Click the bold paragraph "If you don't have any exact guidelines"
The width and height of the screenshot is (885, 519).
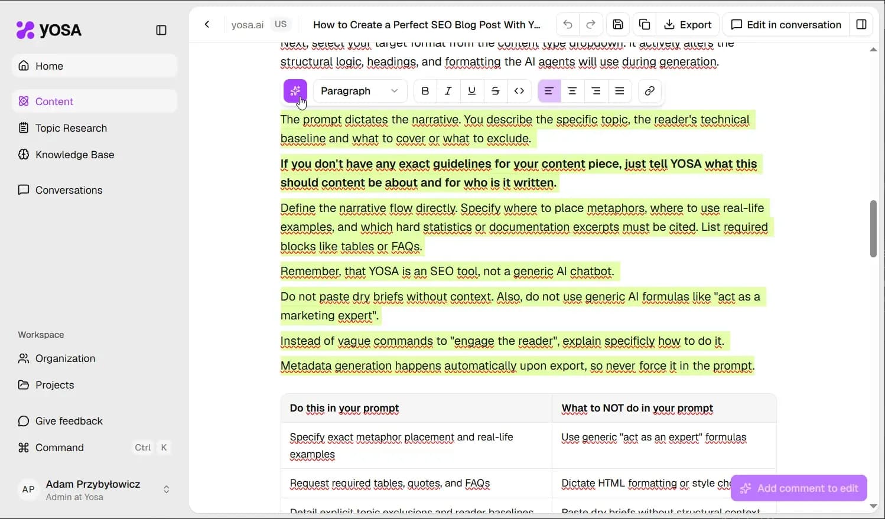(x=521, y=173)
